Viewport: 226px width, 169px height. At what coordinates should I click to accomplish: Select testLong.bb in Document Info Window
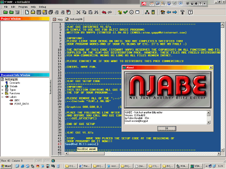(x=11, y=79)
